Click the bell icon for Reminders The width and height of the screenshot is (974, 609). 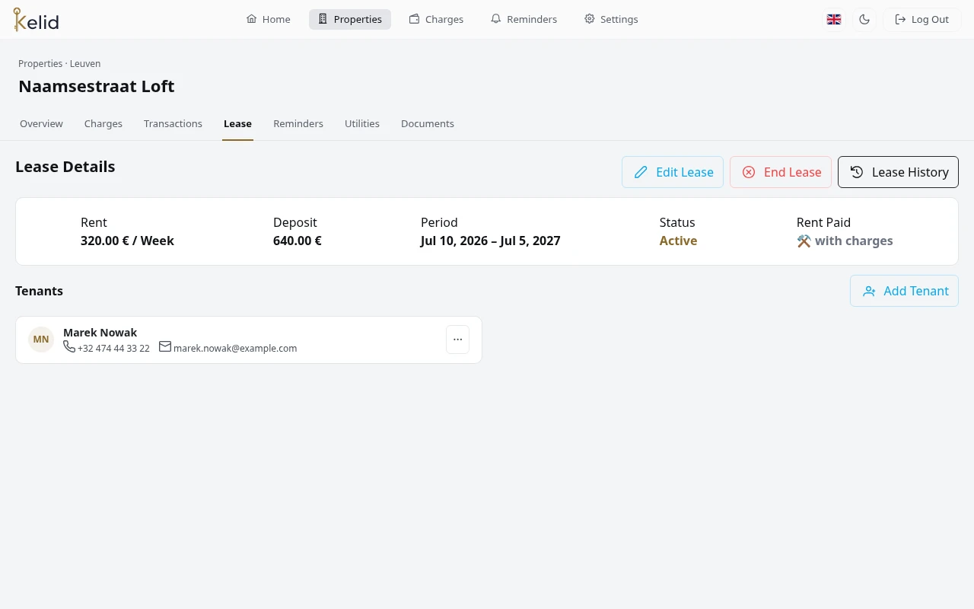click(496, 19)
